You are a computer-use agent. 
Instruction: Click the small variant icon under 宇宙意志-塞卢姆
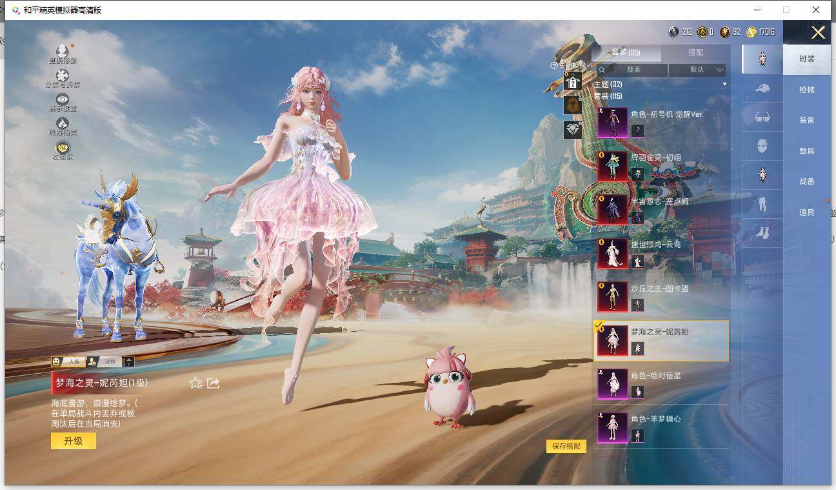pos(637,218)
